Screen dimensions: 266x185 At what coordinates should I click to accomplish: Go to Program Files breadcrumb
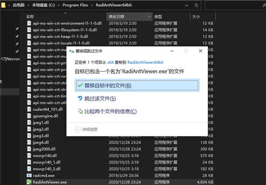tap(75, 5)
